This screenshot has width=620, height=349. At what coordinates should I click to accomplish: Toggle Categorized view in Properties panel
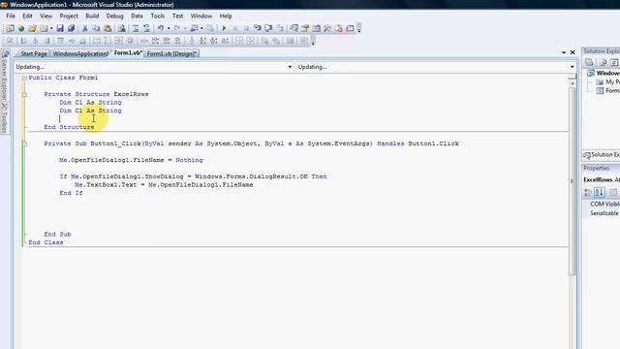point(588,193)
